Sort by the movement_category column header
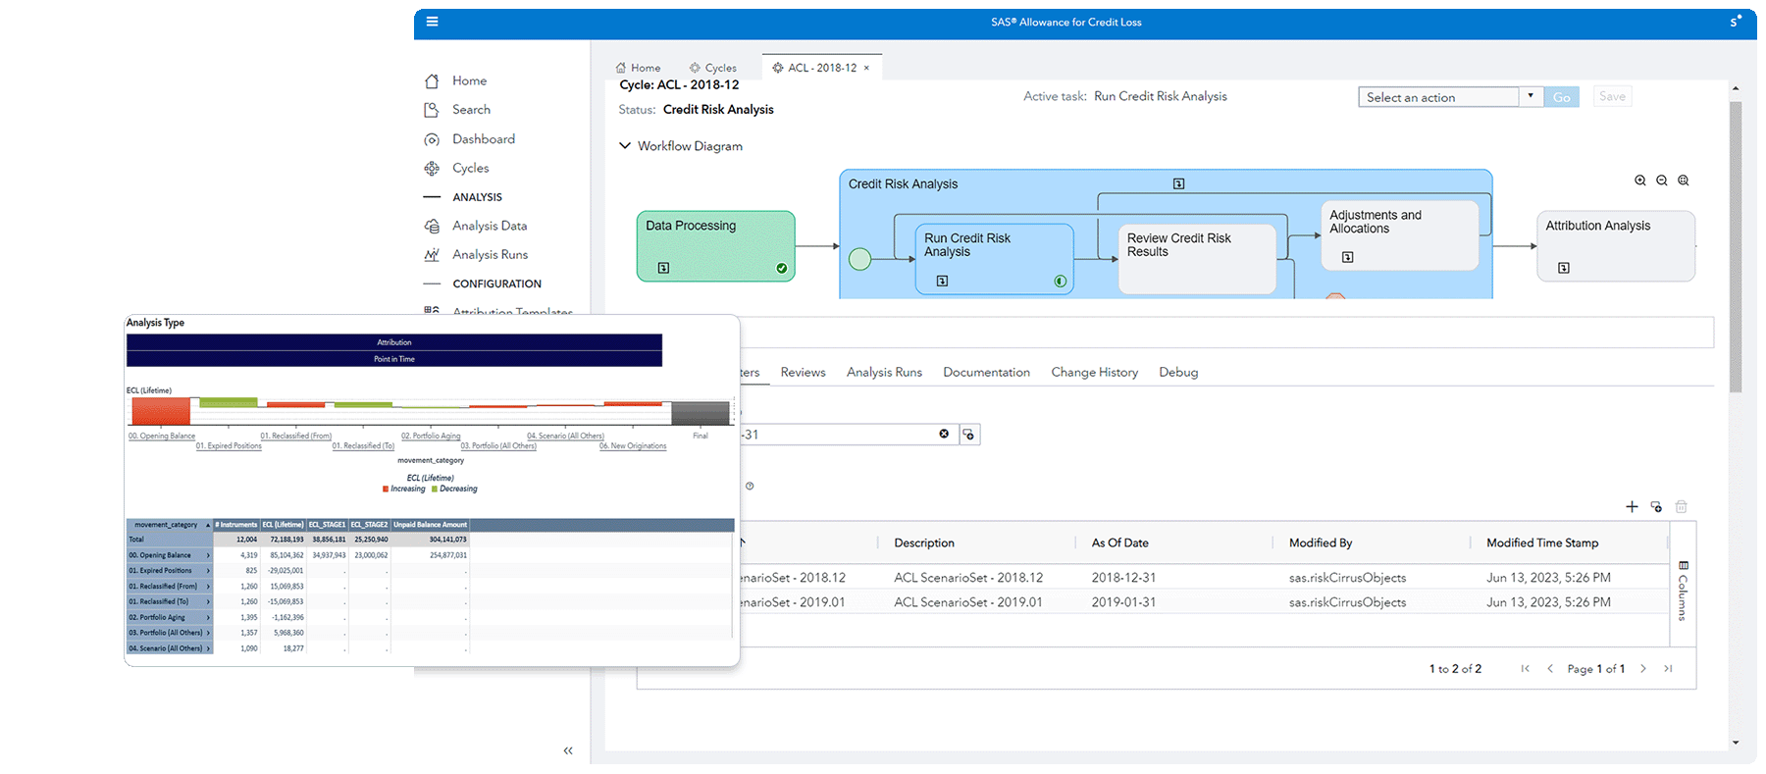This screenshot has width=1766, height=774. [170, 525]
